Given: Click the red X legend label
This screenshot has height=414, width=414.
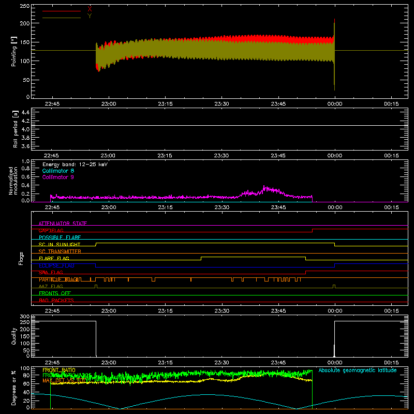Looking at the screenshot, I should (x=90, y=9).
